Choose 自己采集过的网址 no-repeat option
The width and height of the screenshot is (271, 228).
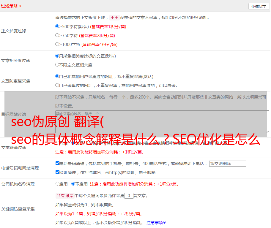pos(57,85)
